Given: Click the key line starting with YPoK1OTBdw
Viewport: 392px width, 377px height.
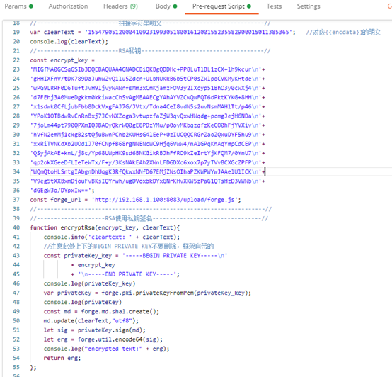Looking at the screenshot, I should click(x=147, y=116).
